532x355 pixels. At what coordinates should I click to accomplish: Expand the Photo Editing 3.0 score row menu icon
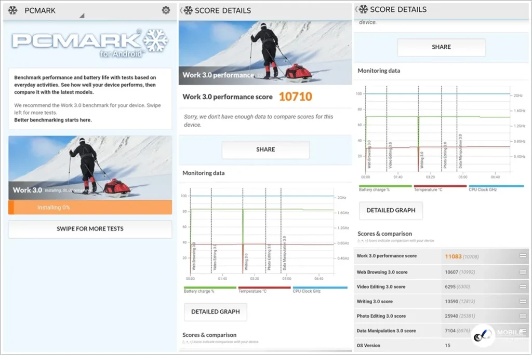[523, 316]
